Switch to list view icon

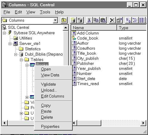click(x=135, y=20)
